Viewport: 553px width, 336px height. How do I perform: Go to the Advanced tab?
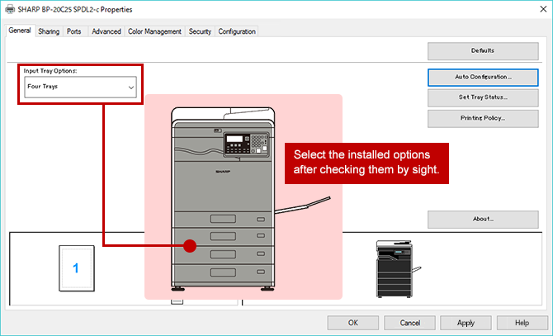pyautogui.click(x=106, y=31)
